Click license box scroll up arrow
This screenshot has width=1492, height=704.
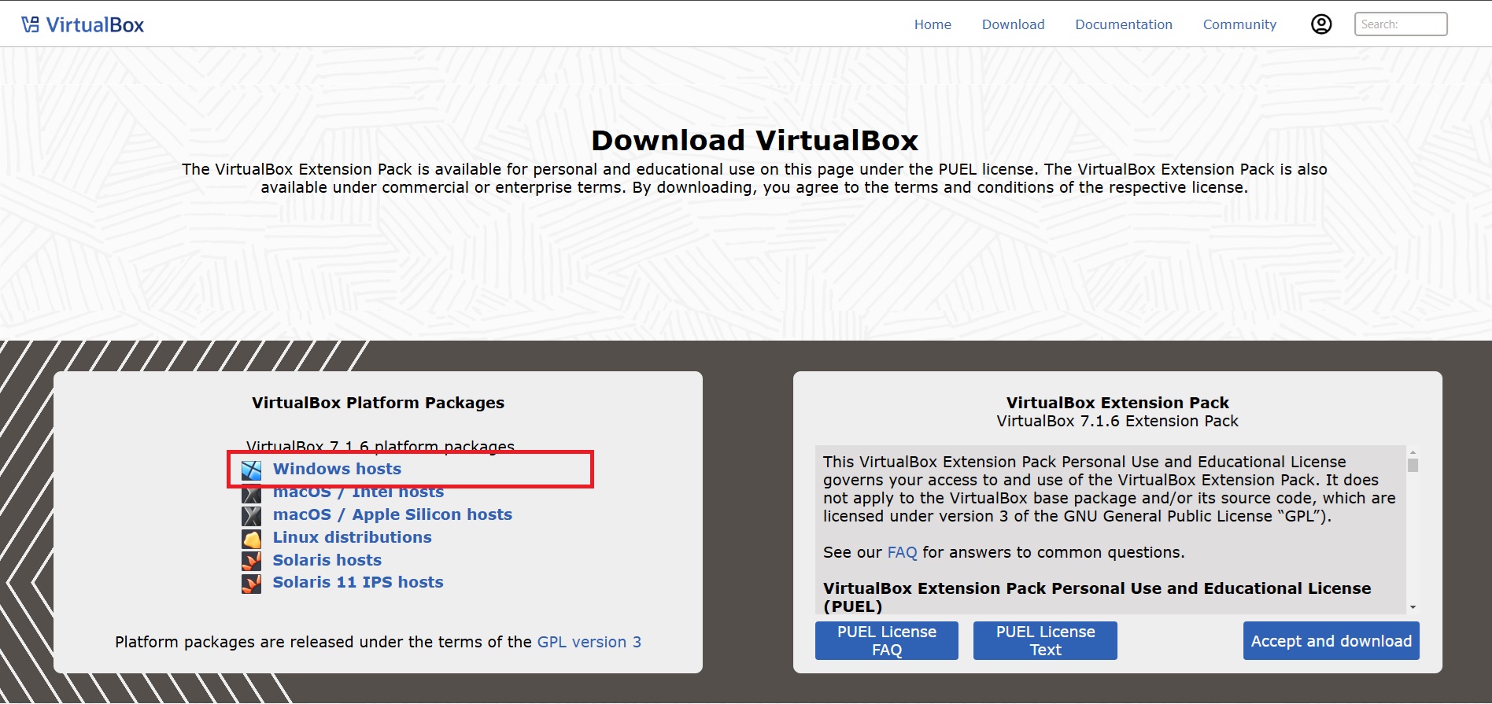tap(1413, 452)
